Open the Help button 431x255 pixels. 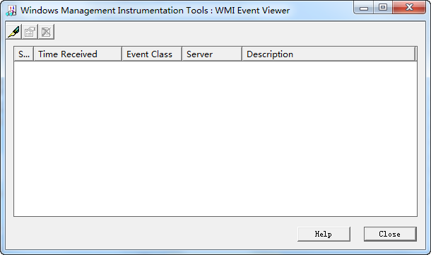pos(324,234)
